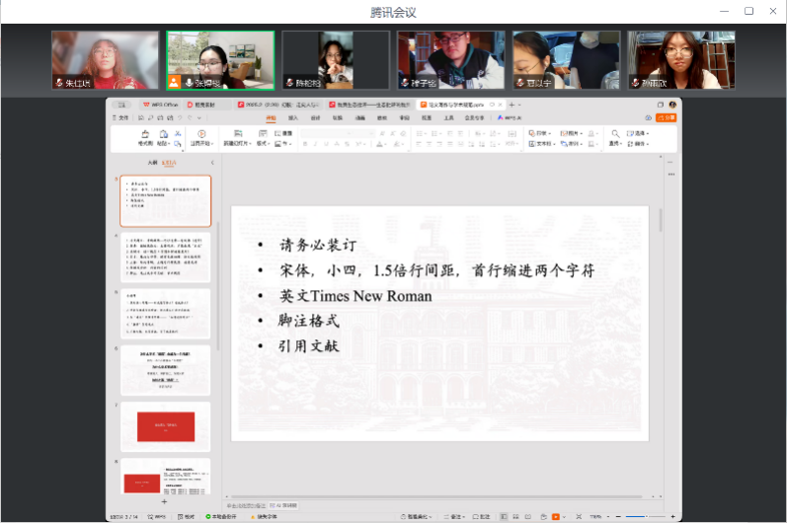Viewport: 787px width, 523px height.
Task: Toggle normal view button in status bar
Action: pyautogui.click(x=503, y=516)
